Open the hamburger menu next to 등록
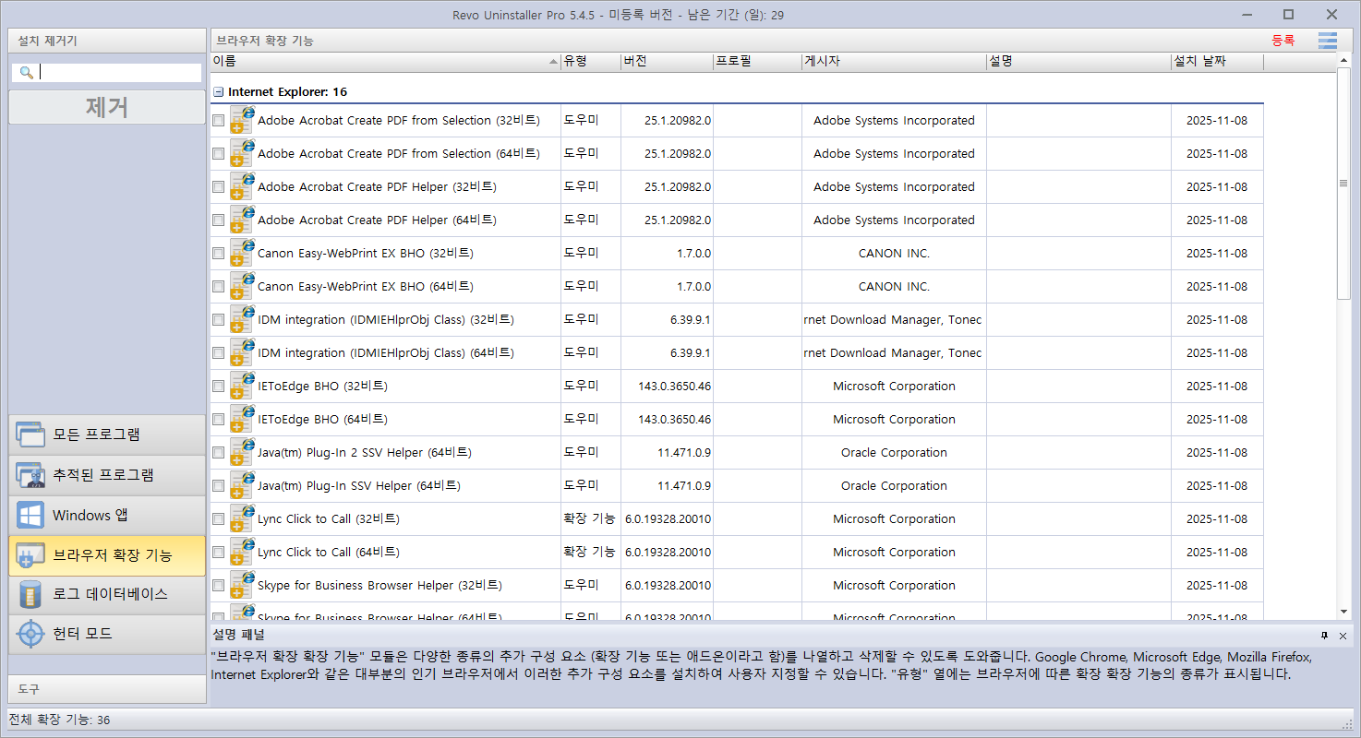 pyautogui.click(x=1328, y=41)
